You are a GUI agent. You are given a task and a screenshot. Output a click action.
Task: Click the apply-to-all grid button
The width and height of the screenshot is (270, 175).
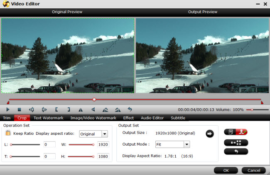236,143
